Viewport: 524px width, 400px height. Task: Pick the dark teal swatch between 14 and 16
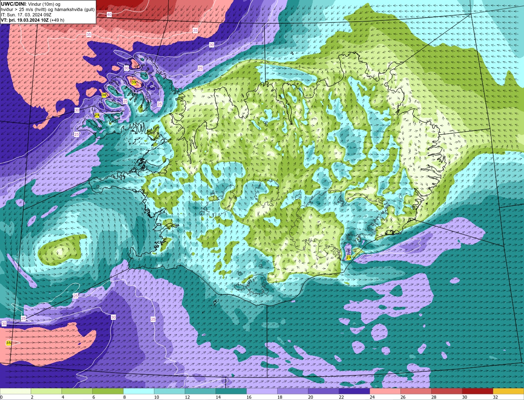click(231, 391)
